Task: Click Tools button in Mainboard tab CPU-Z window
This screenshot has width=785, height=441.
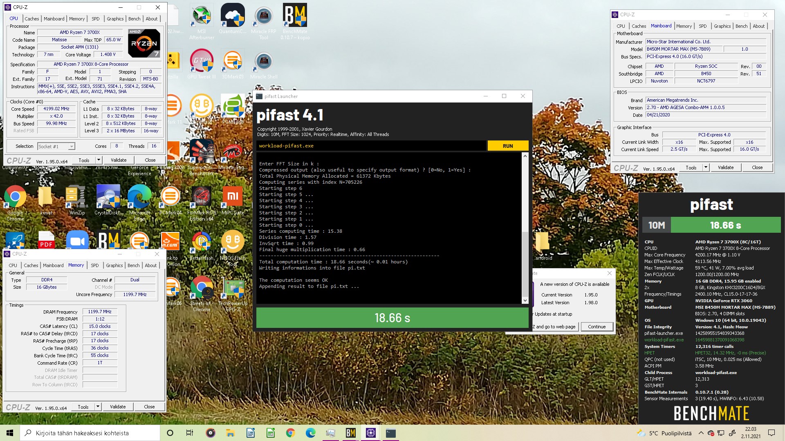Action: tap(691, 167)
